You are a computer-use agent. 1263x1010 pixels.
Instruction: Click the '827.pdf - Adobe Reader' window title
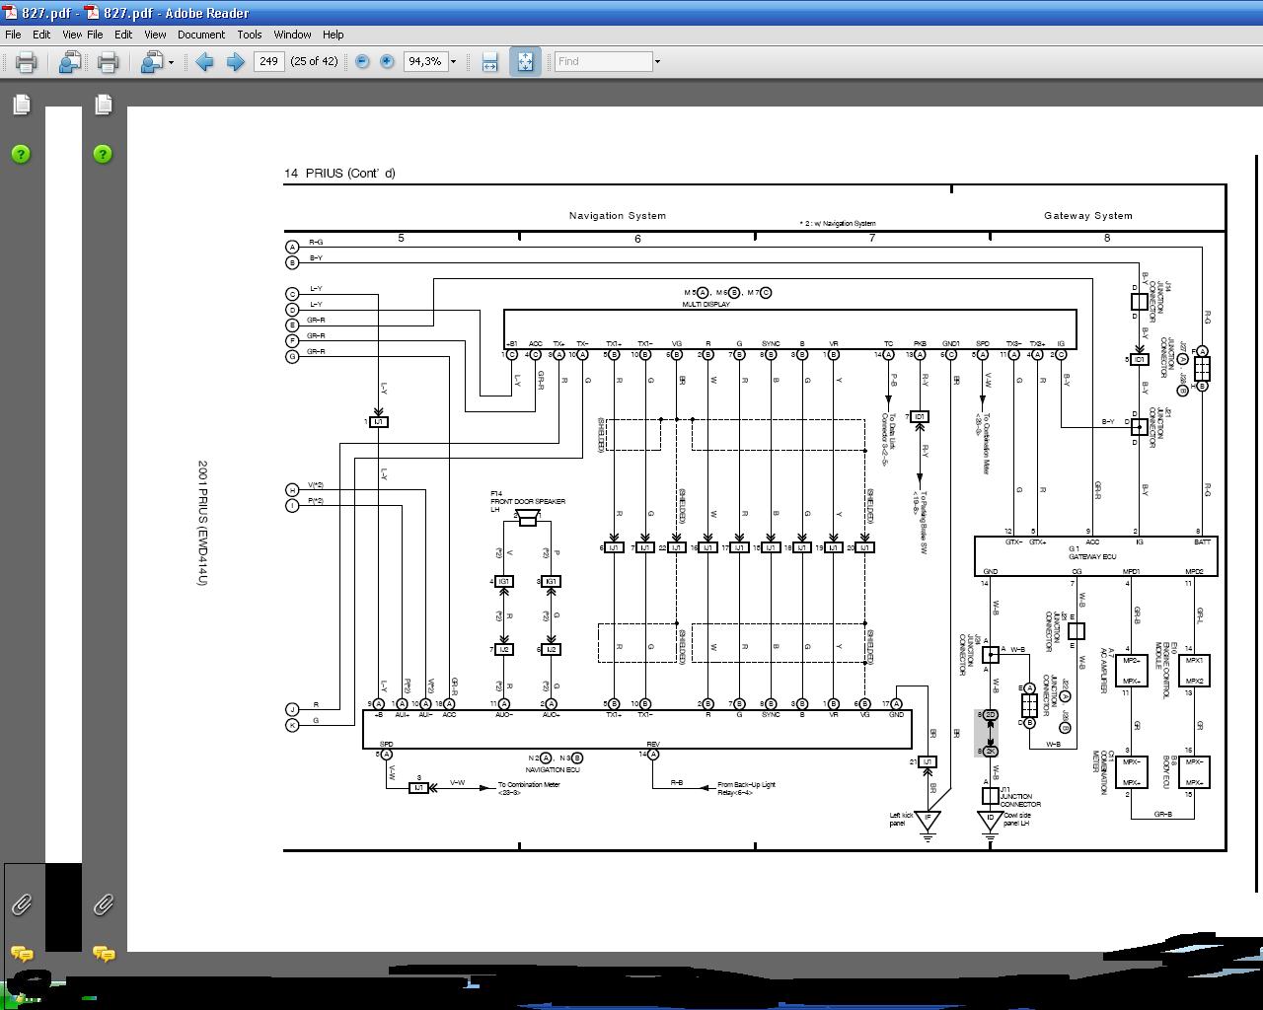[x=176, y=13]
